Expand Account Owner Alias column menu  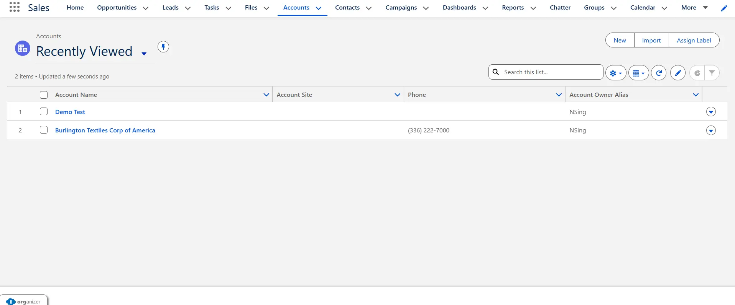(696, 95)
